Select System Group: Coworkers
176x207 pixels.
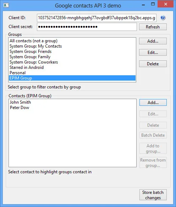(x=72, y=62)
